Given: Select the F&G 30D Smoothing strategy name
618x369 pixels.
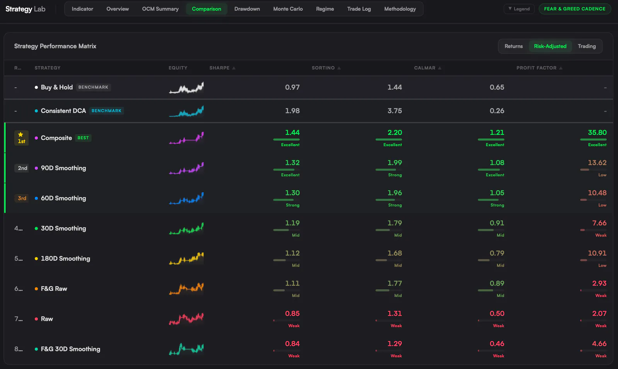Looking at the screenshot, I should [70, 349].
